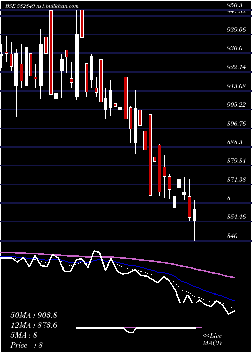Viewport: 252px width, 353px height.
Task: Click the tallest red candlestick near 947
Action: [x=51, y=52]
